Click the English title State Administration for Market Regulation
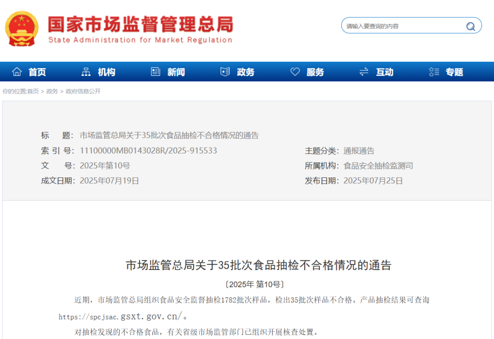 pos(140,40)
